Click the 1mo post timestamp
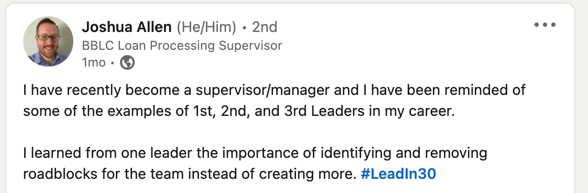The height and width of the screenshot is (193, 588). point(94,63)
